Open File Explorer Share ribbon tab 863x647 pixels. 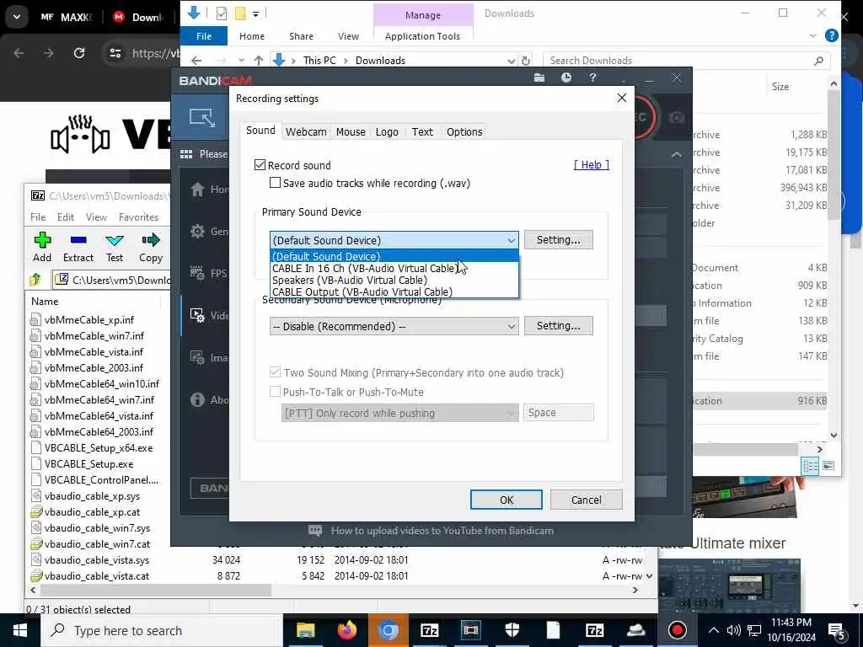pos(301,36)
